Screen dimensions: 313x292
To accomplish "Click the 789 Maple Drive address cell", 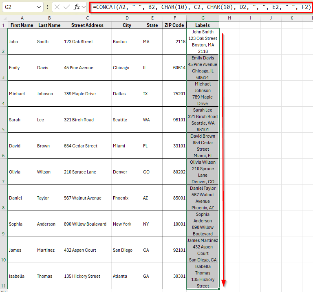I will (87, 94).
